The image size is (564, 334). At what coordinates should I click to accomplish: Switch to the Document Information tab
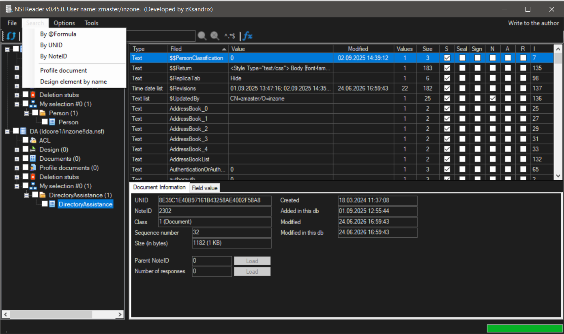point(159,187)
